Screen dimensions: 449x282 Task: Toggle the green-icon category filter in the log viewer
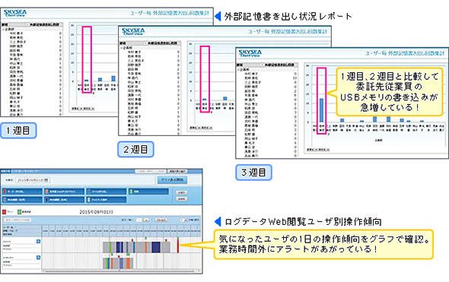tap(148, 192)
